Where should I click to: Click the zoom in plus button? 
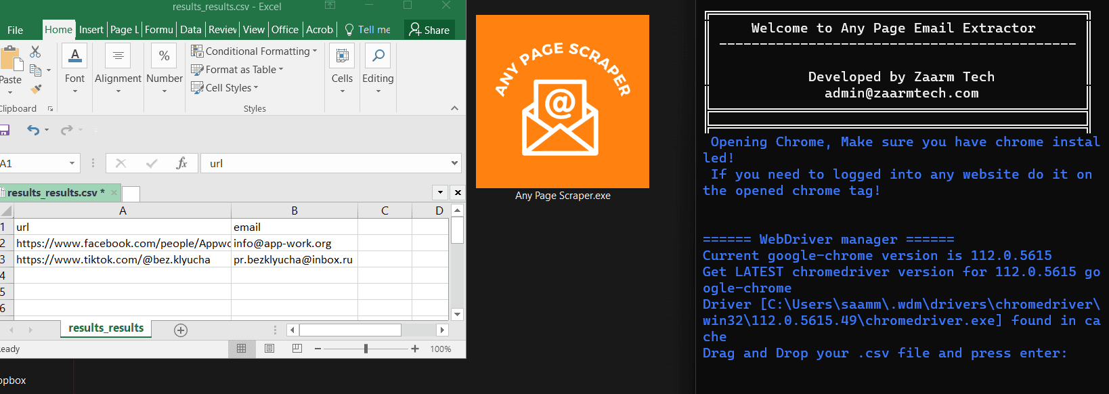pos(415,349)
